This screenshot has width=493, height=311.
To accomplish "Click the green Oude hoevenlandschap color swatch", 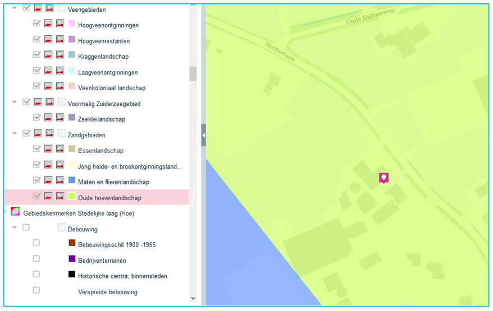I will (x=72, y=196).
